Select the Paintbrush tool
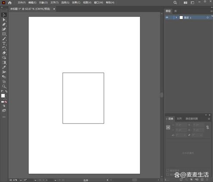Viewport: 213px width, 182px height. point(4,39)
